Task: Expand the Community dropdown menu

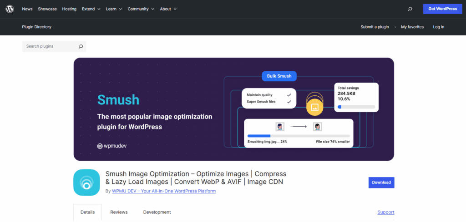Action: pyautogui.click(x=141, y=9)
